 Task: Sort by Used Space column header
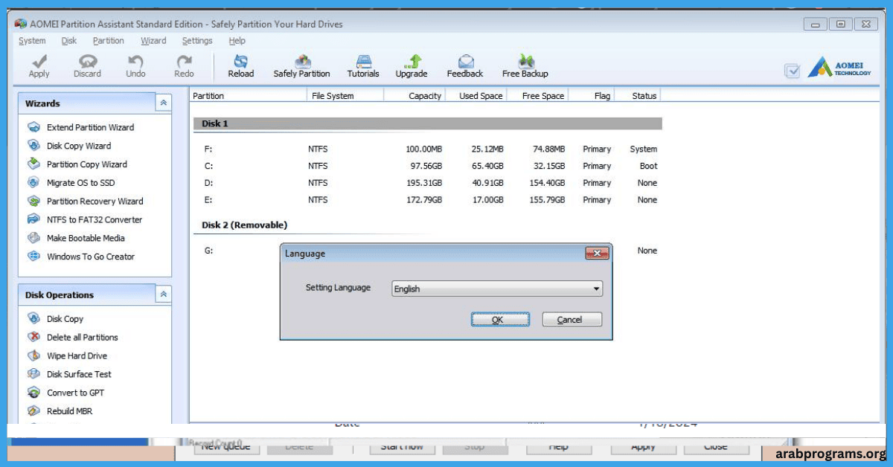pyautogui.click(x=476, y=95)
